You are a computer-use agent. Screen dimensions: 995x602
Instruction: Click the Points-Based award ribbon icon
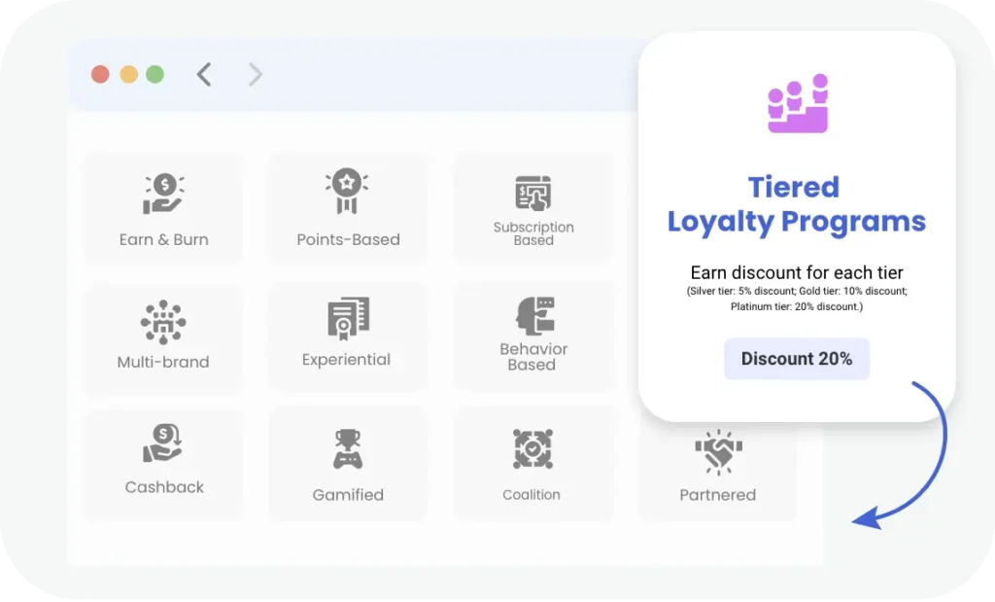click(x=347, y=190)
